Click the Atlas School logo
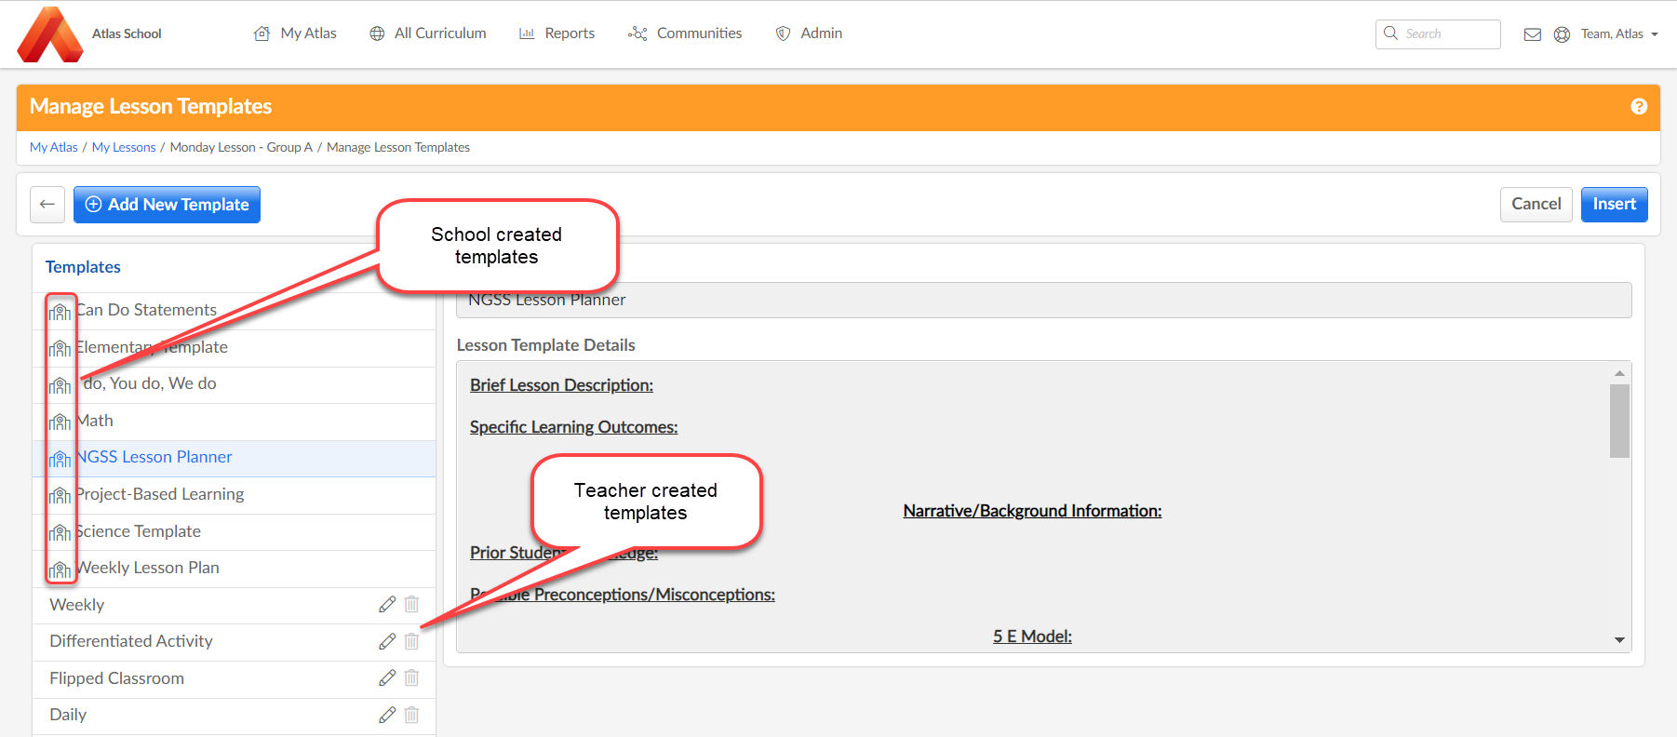The width and height of the screenshot is (1677, 737). [x=50, y=34]
